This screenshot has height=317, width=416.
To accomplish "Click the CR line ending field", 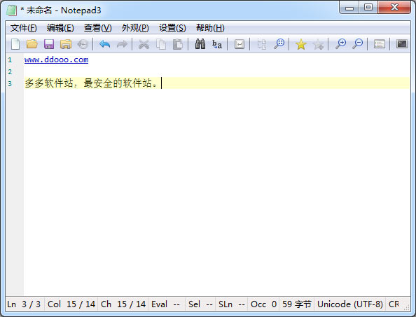I will (394, 304).
